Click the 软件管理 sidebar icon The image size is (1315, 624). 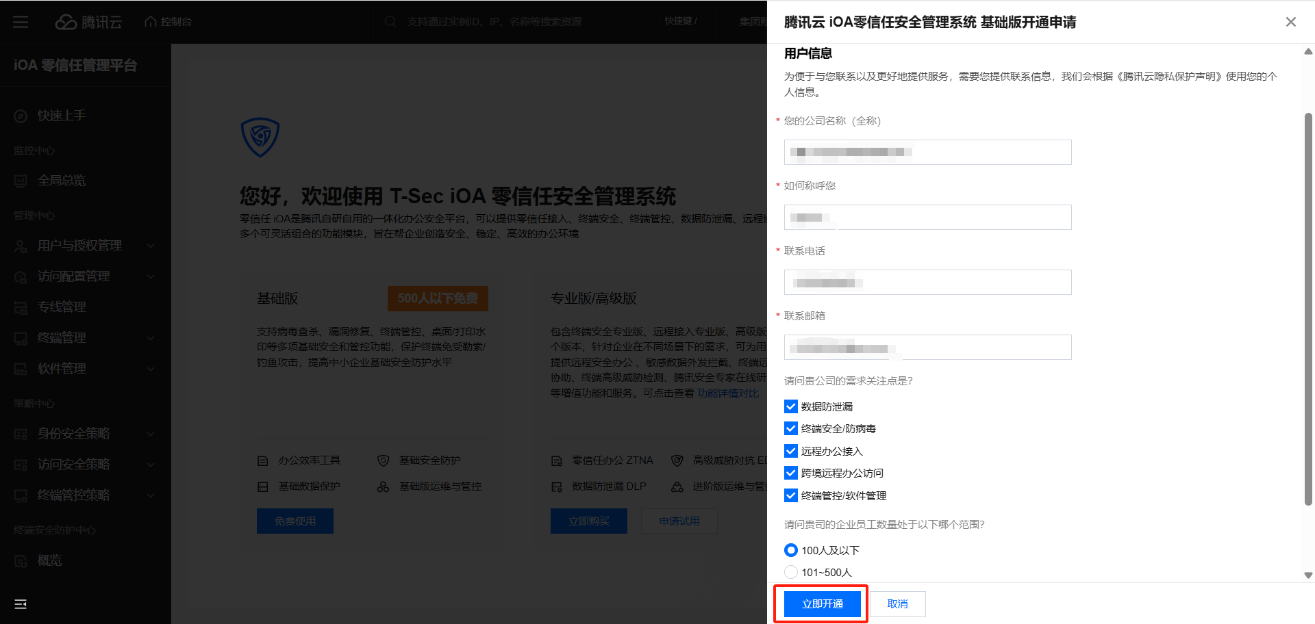21,369
